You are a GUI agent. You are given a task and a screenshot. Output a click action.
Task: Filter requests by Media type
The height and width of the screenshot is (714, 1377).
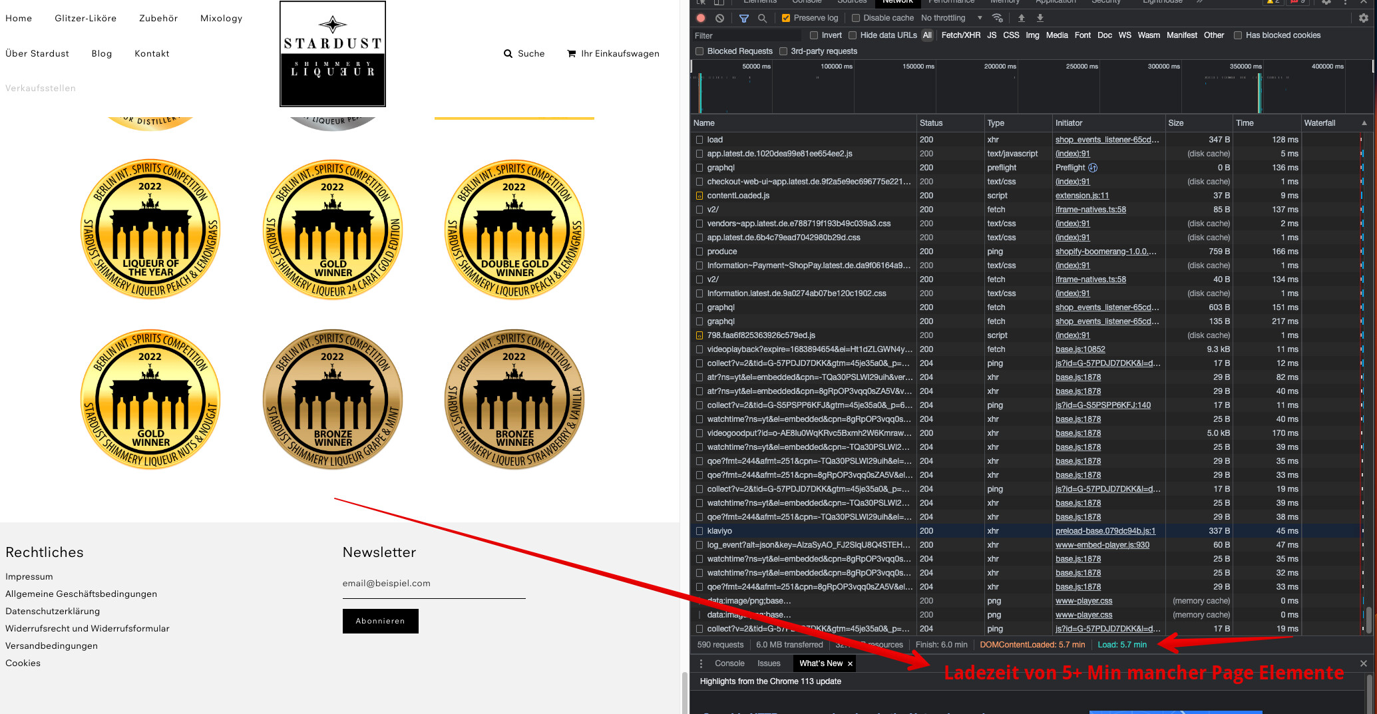[1057, 35]
